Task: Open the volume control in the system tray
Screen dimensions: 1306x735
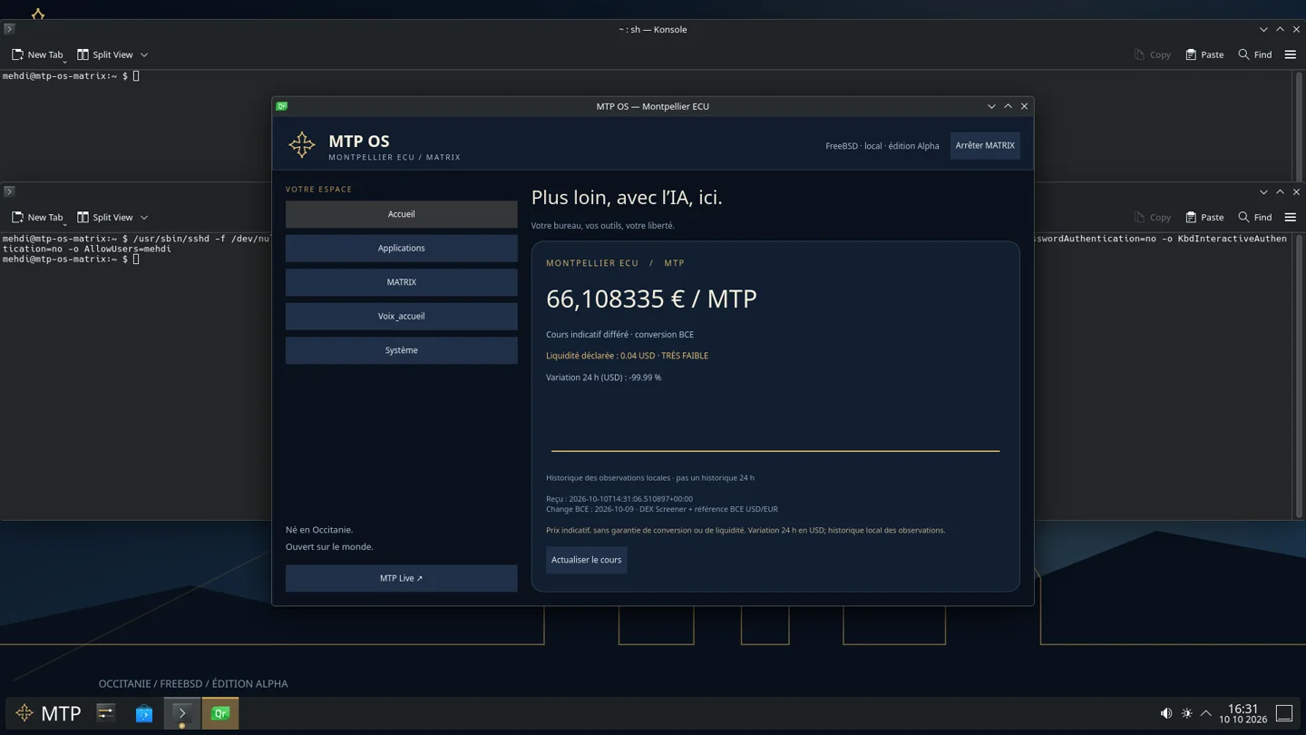Action: click(1166, 713)
